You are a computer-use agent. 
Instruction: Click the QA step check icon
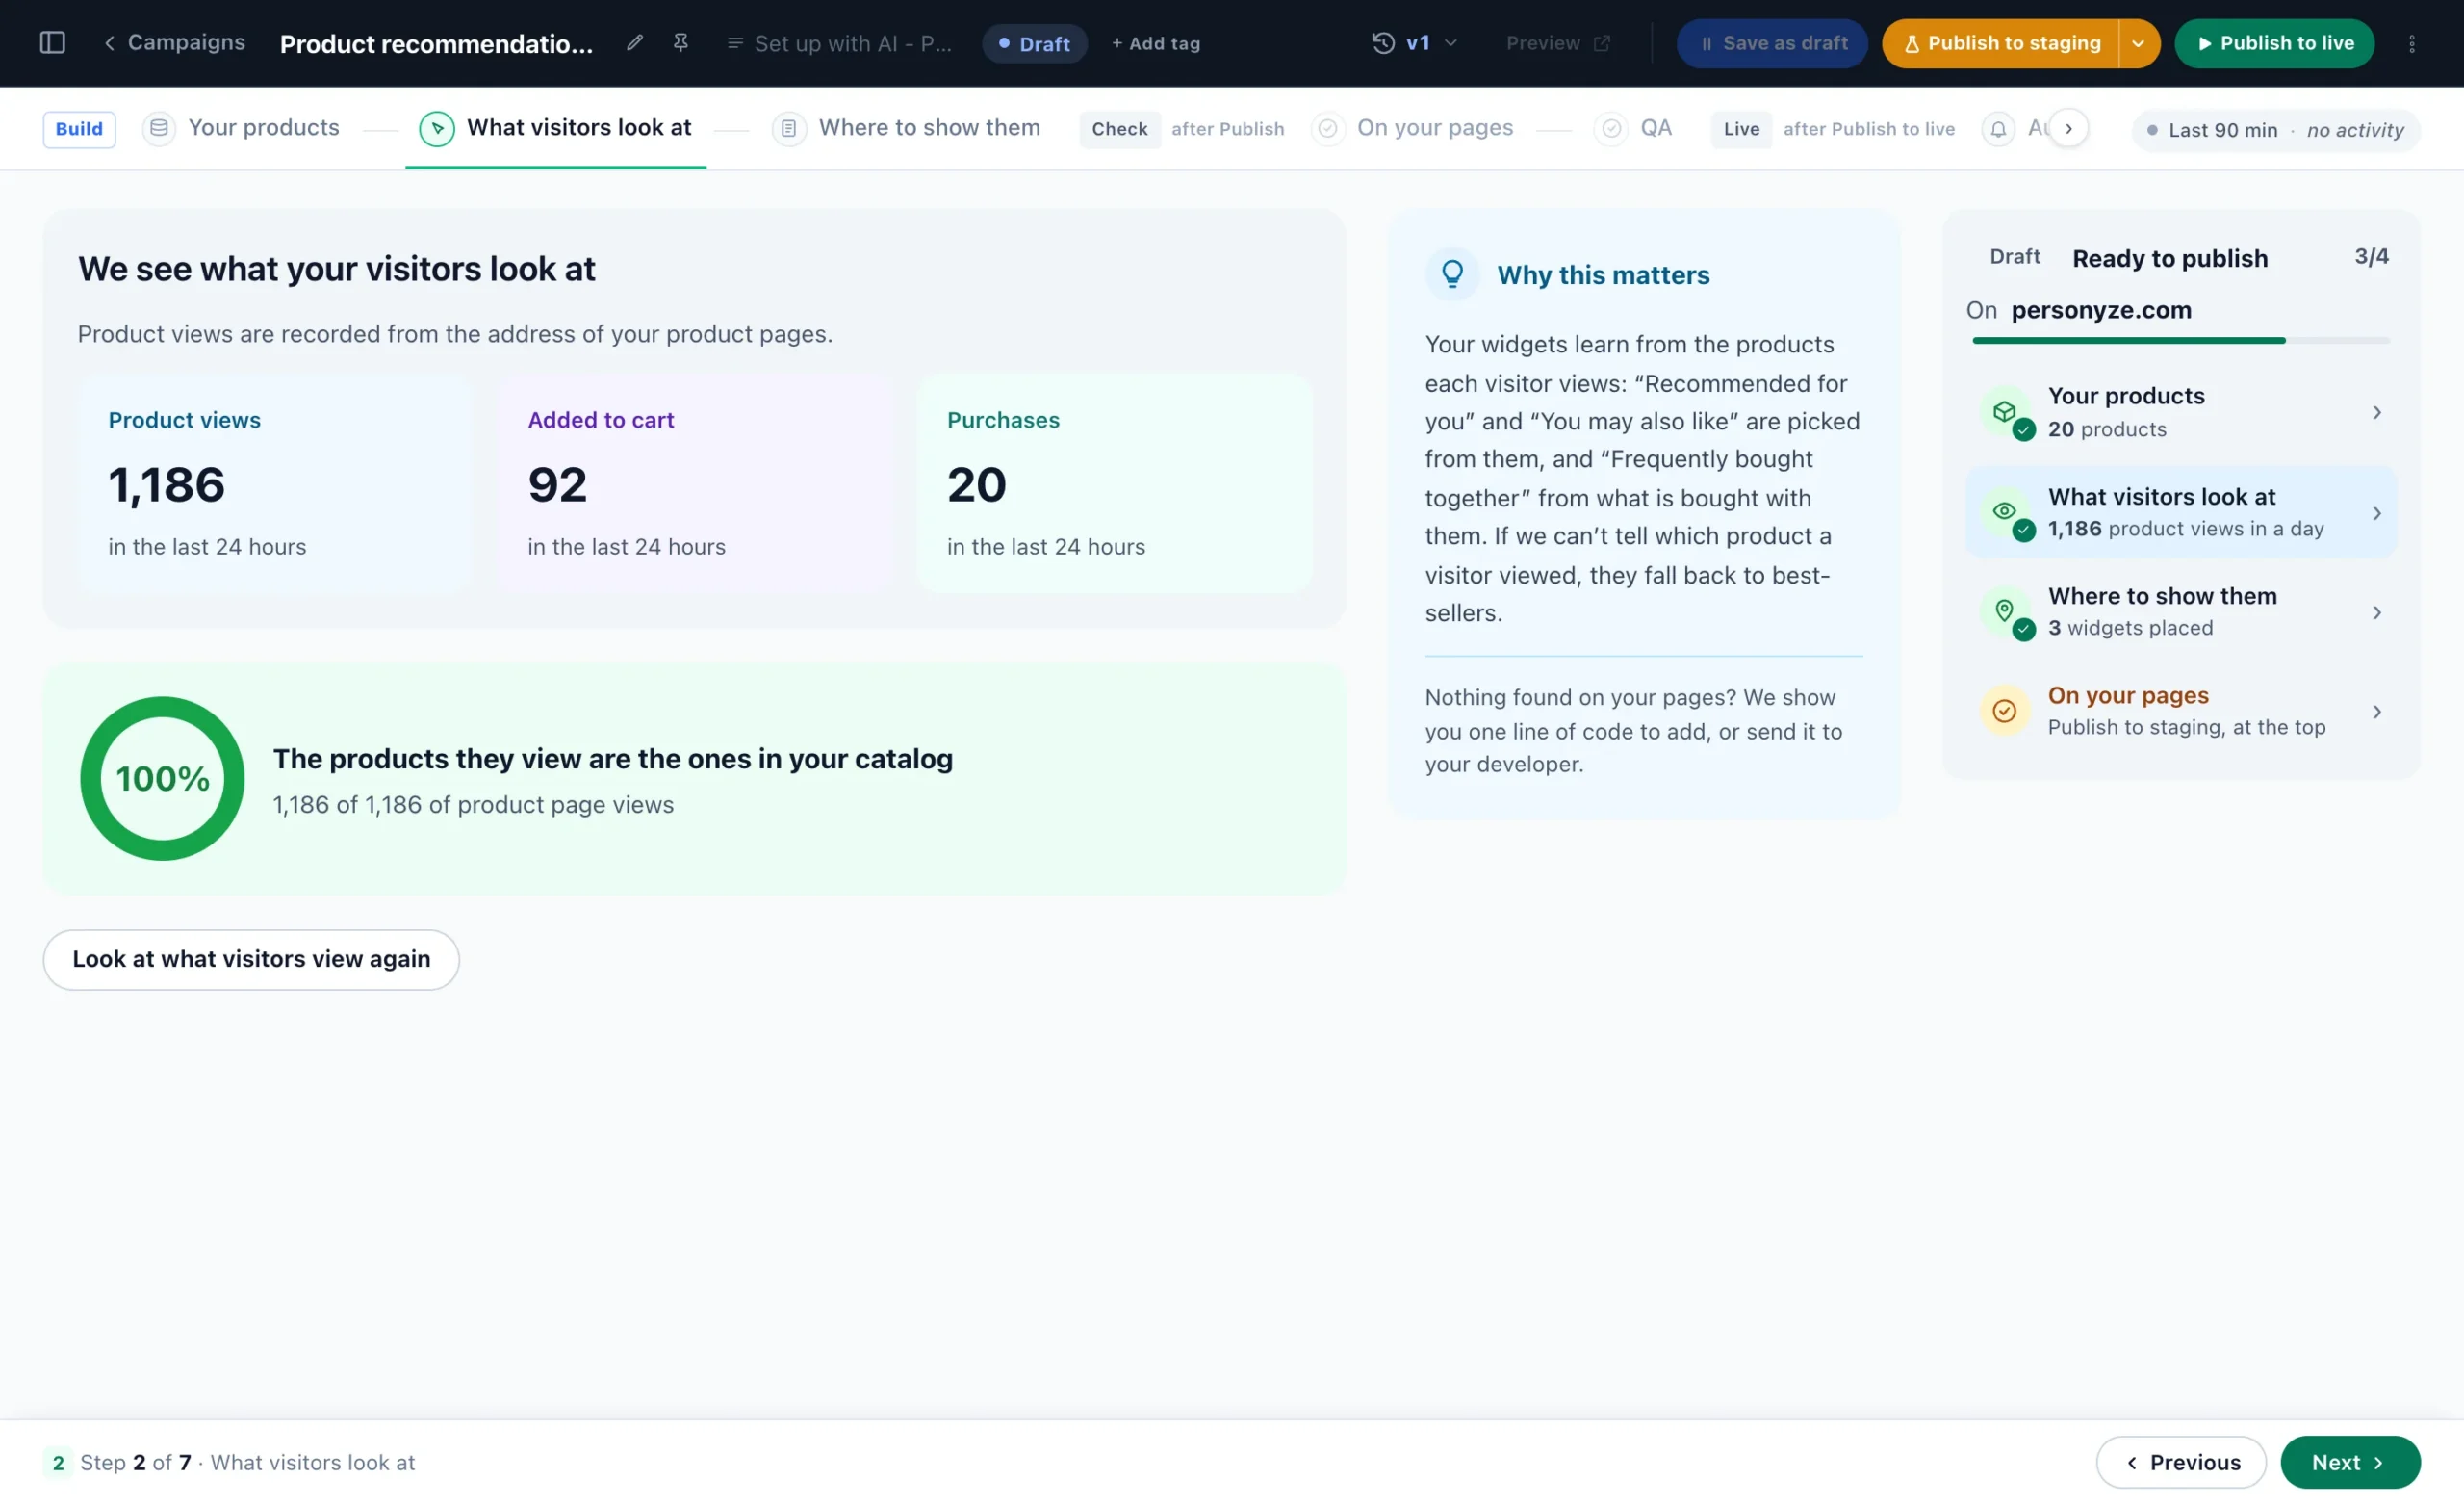click(x=1611, y=129)
